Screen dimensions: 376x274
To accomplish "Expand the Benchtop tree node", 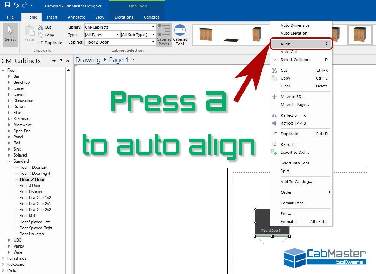I will point(9,82).
